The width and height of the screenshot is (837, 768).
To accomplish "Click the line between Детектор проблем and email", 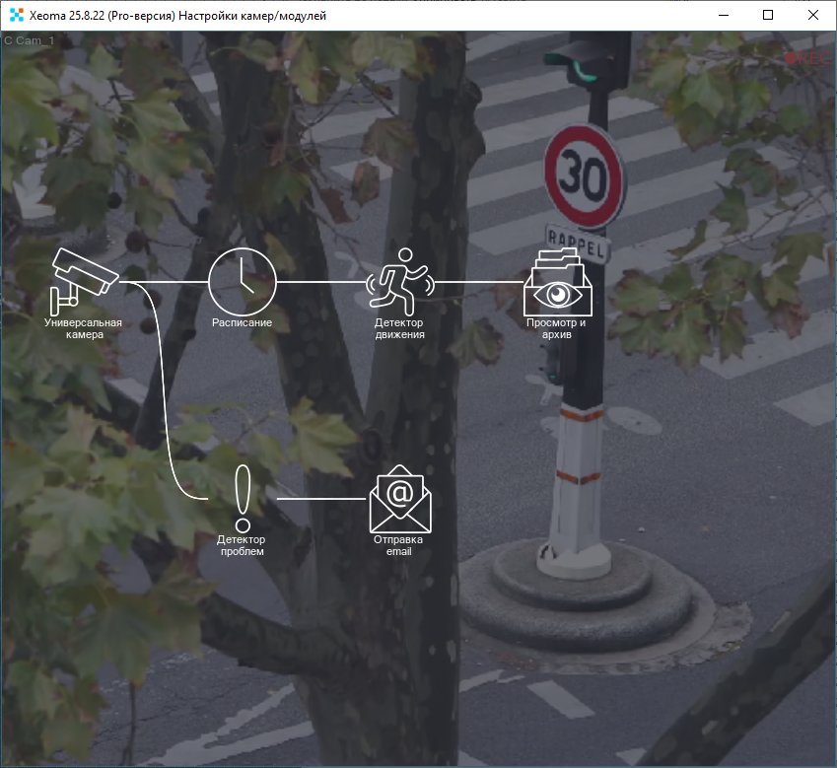I will (320, 499).
